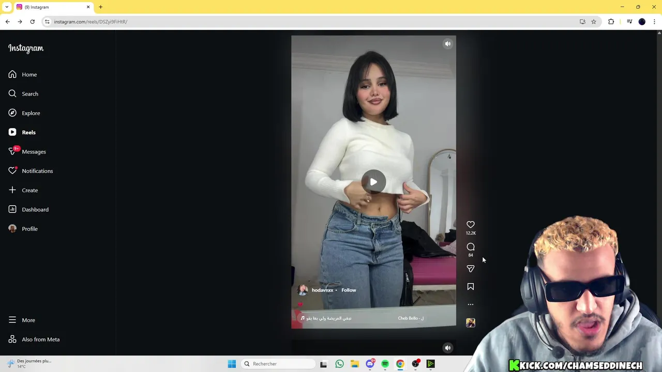This screenshot has width=662, height=372.
Task: Share the reel with the send icon
Action: [x=471, y=269]
